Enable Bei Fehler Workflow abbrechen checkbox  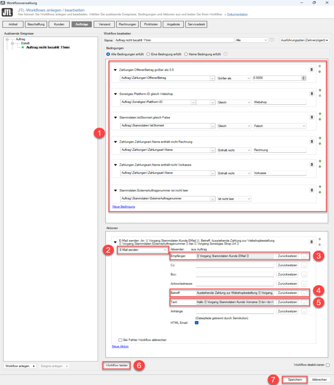tap(120, 340)
